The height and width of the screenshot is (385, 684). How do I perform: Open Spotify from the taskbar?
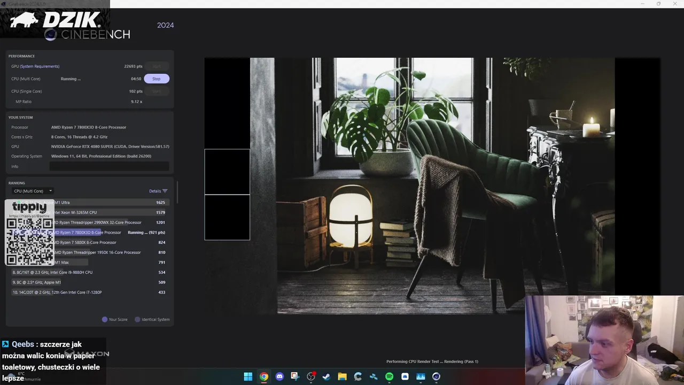[389, 376]
